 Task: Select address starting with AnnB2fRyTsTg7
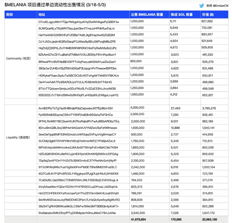tap(76, 108)
